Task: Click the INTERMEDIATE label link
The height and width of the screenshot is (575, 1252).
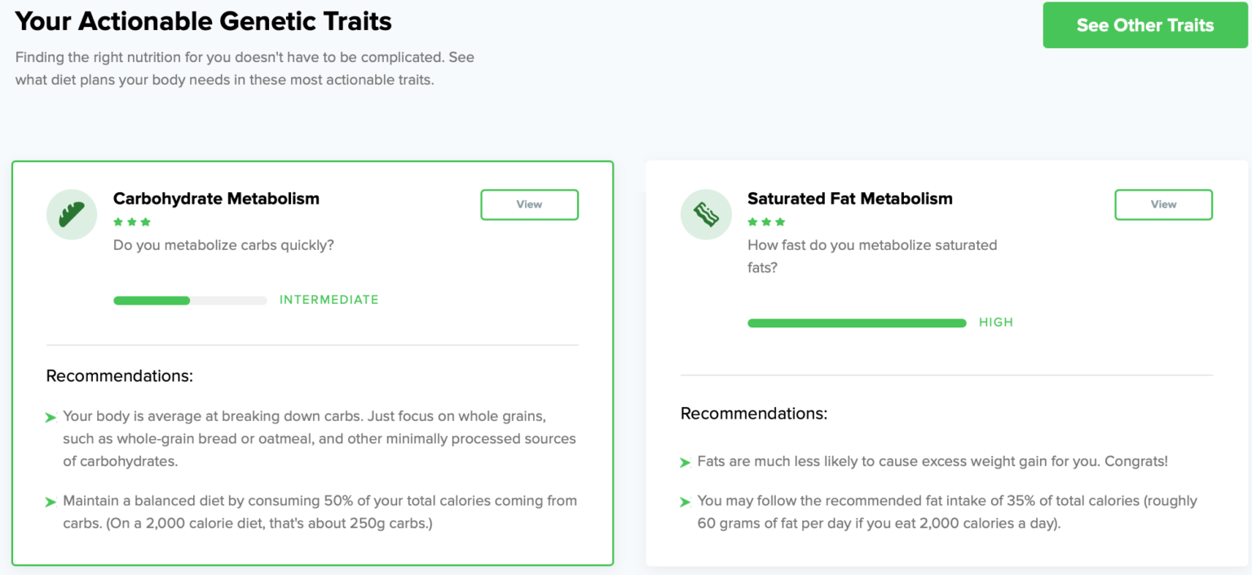Action: (329, 300)
